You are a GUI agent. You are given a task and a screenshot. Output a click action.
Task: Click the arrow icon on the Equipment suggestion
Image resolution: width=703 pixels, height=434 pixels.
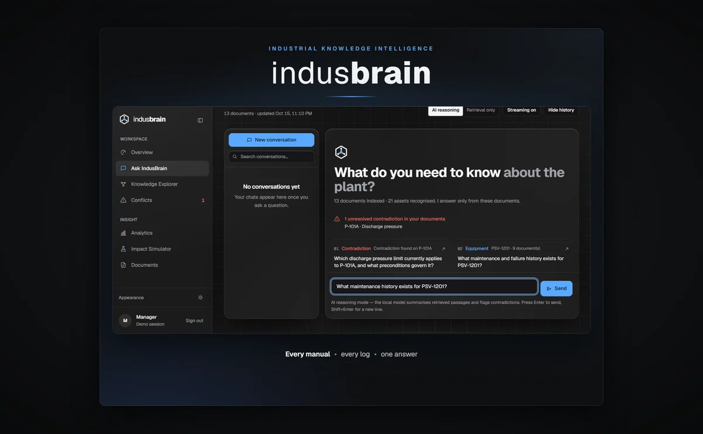567,249
